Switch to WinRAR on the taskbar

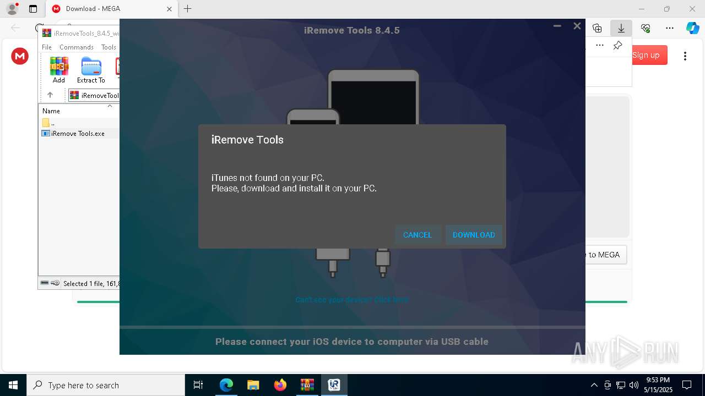point(307,385)
